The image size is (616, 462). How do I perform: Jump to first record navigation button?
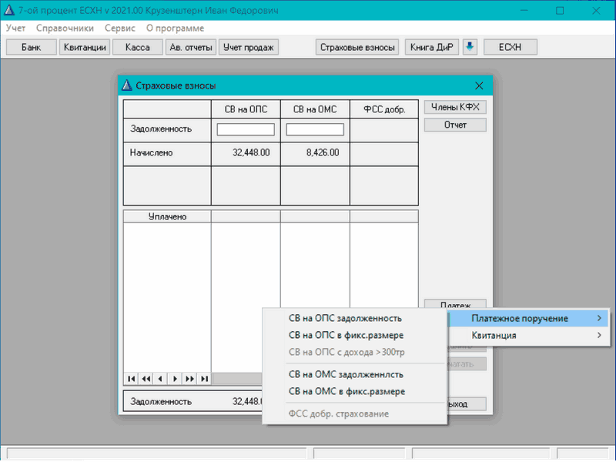pos(131,378)
